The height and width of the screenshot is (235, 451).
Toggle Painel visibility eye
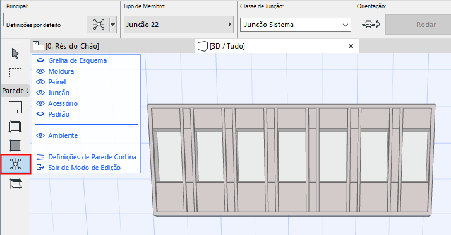click(x=40, y=82)
